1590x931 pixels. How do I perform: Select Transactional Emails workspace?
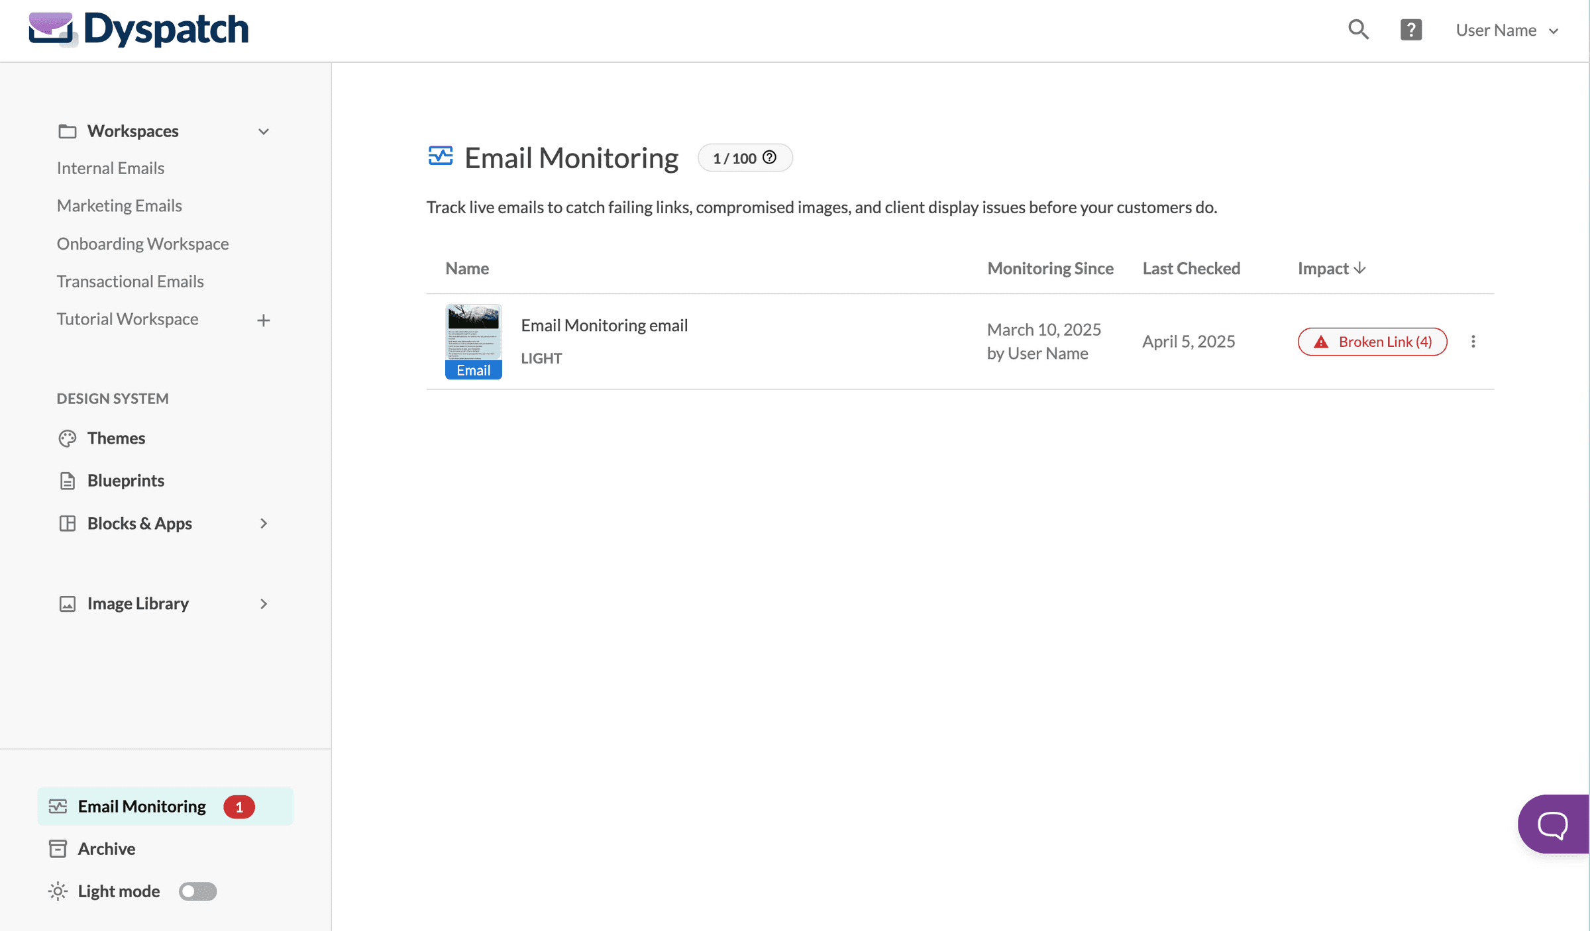point(130,281)
